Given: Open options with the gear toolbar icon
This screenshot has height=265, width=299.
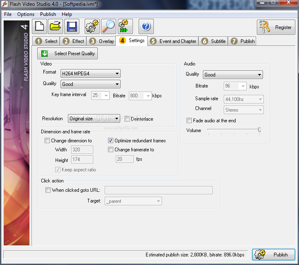Looking at the screenshot, I should [x=92, y=27].
